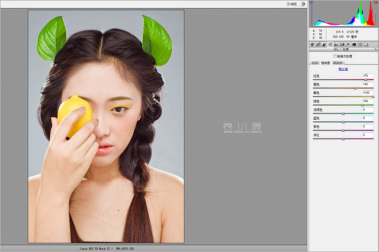Select the Split Toning panel icon
Screen dimensions: 379x252
(336, 44)
